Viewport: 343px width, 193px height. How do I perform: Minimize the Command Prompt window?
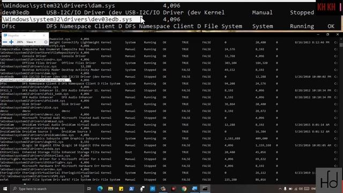(x=318, y=34)
